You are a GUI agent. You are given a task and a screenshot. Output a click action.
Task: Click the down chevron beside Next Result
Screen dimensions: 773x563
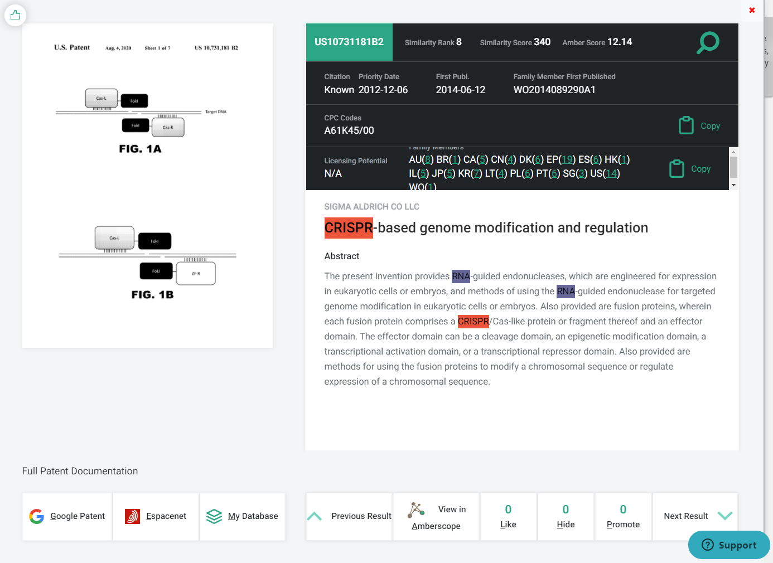(x=725, y=516)
